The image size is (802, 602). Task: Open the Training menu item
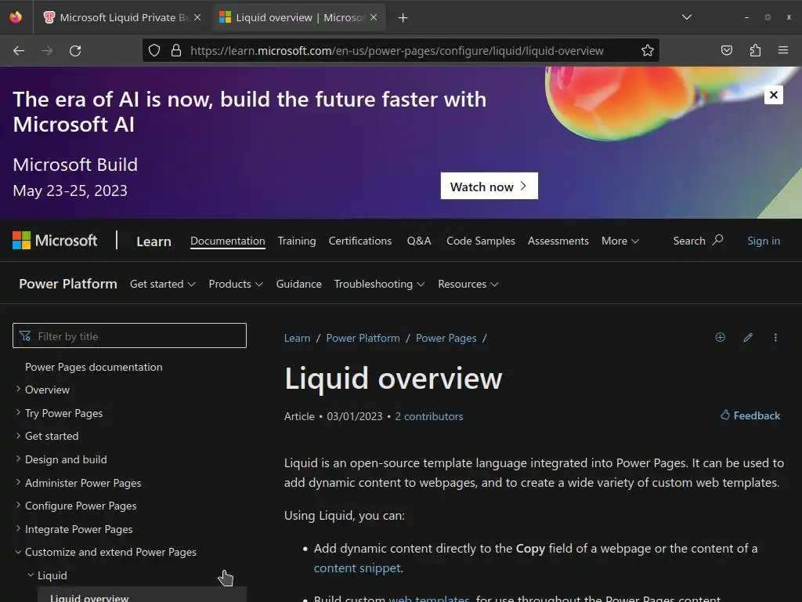point(297,241)
